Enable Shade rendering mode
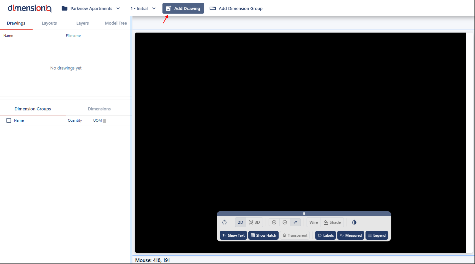 (x=332, y=222)
